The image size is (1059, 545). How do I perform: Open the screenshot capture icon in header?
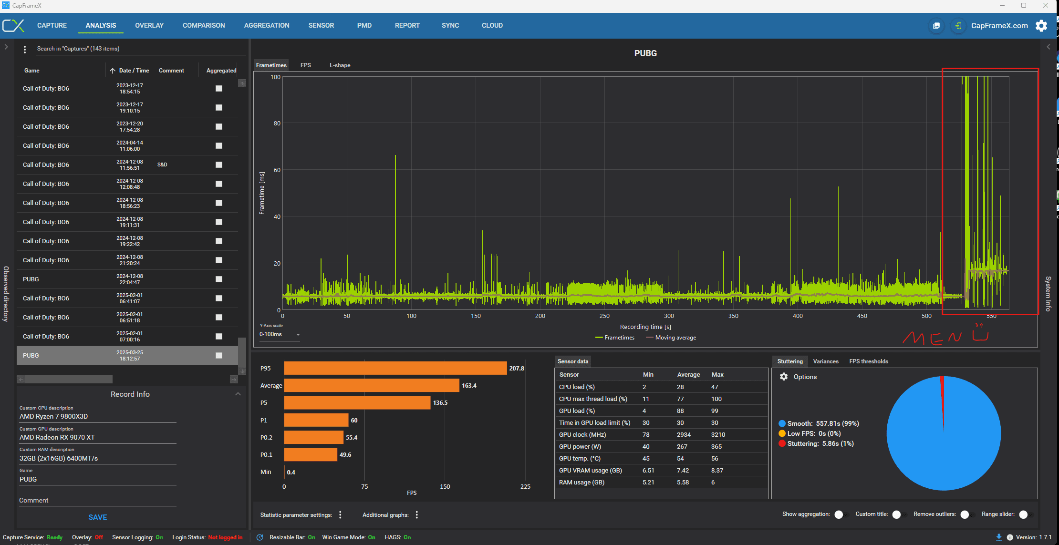click(x=936, y=26)
